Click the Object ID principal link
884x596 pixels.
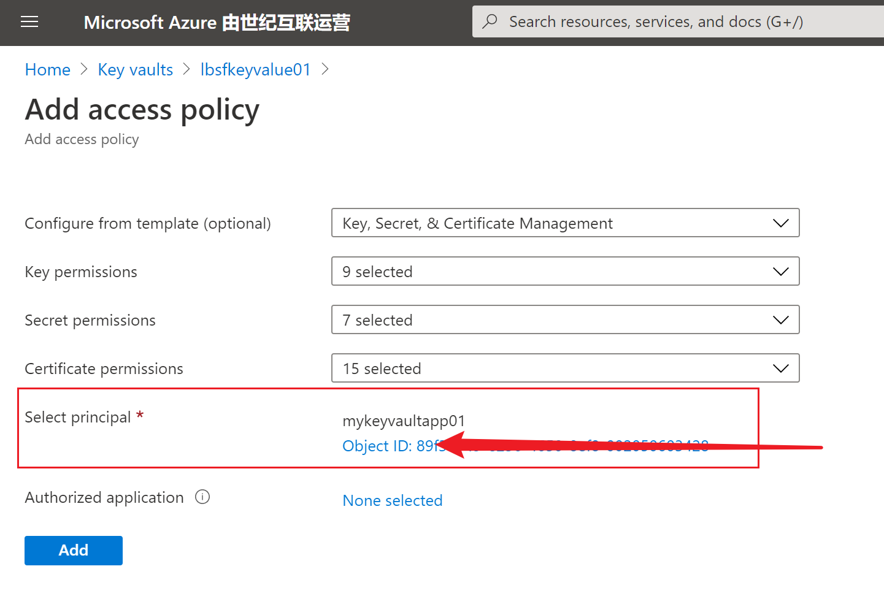pos(393,446)
